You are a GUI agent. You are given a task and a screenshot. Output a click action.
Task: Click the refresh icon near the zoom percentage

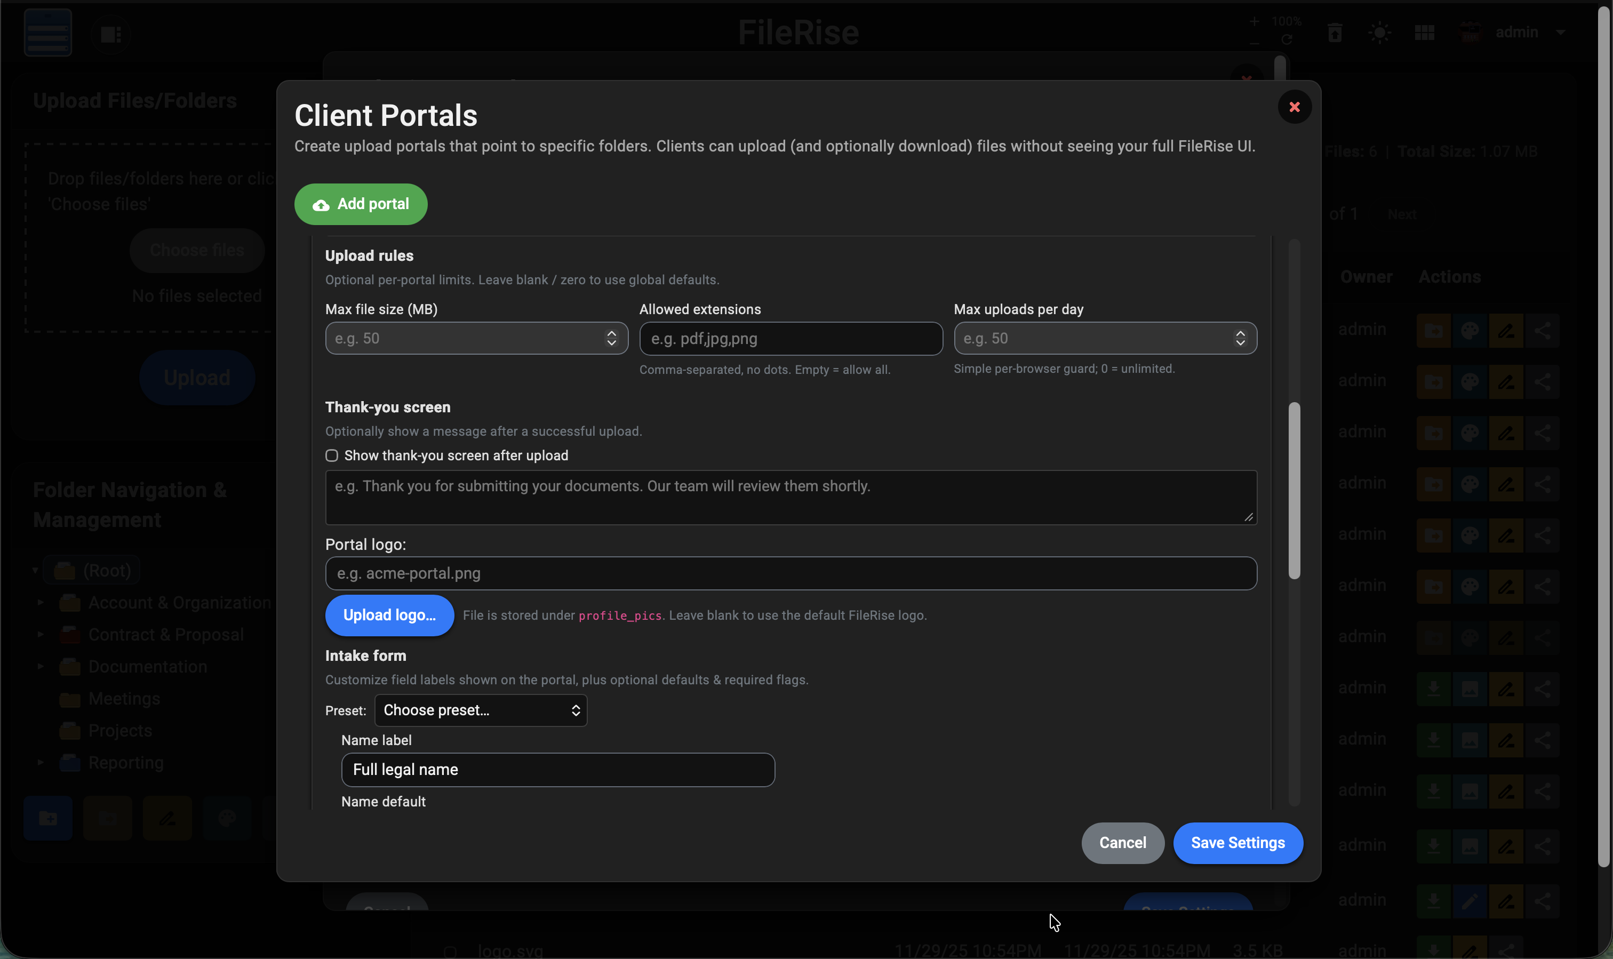[1287, 41]
